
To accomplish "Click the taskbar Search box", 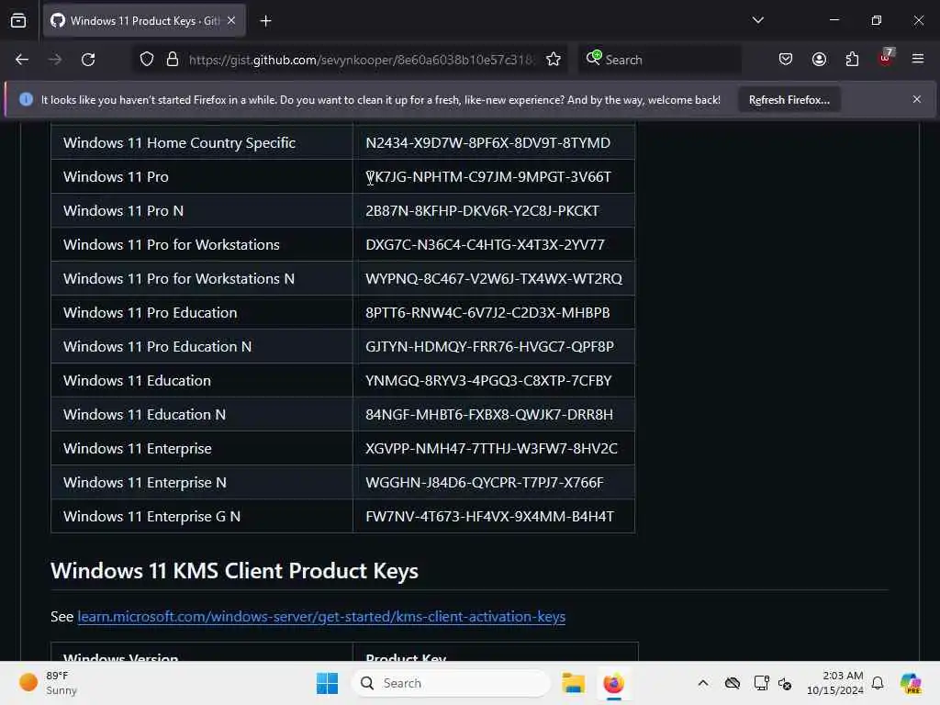I will click(451, 683).
